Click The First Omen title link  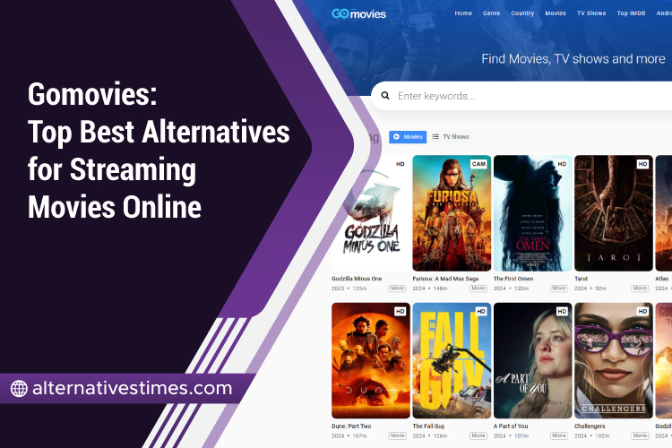pos(513,279)
